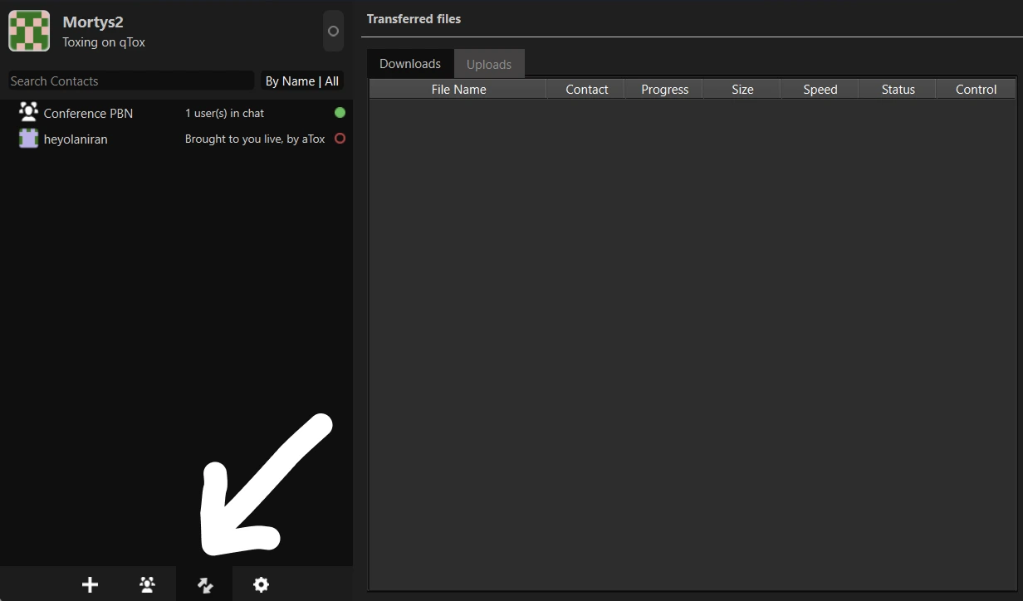Click the Size column header

click(742, 90)
